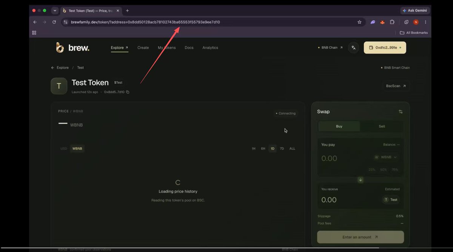Go back via Explore breadcrumb
This screenshot has height=252, width=453.
click(60, 68)
